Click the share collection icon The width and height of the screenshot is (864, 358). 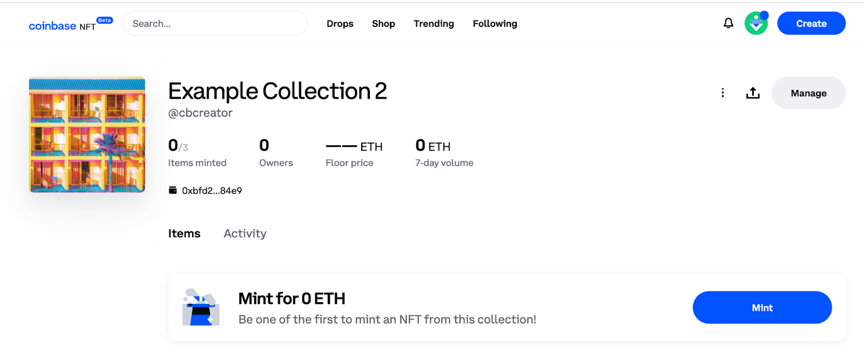pos(753,93)
